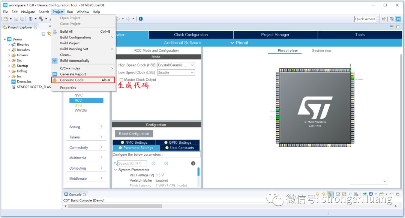This screenshot has height=218, width=405.
Task: Expand the Drivers folder
Action: point(9,55)
